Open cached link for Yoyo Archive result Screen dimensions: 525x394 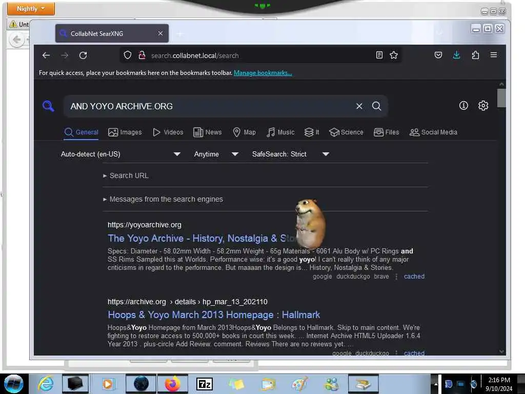pyautogui.click(x=414, y=277)
